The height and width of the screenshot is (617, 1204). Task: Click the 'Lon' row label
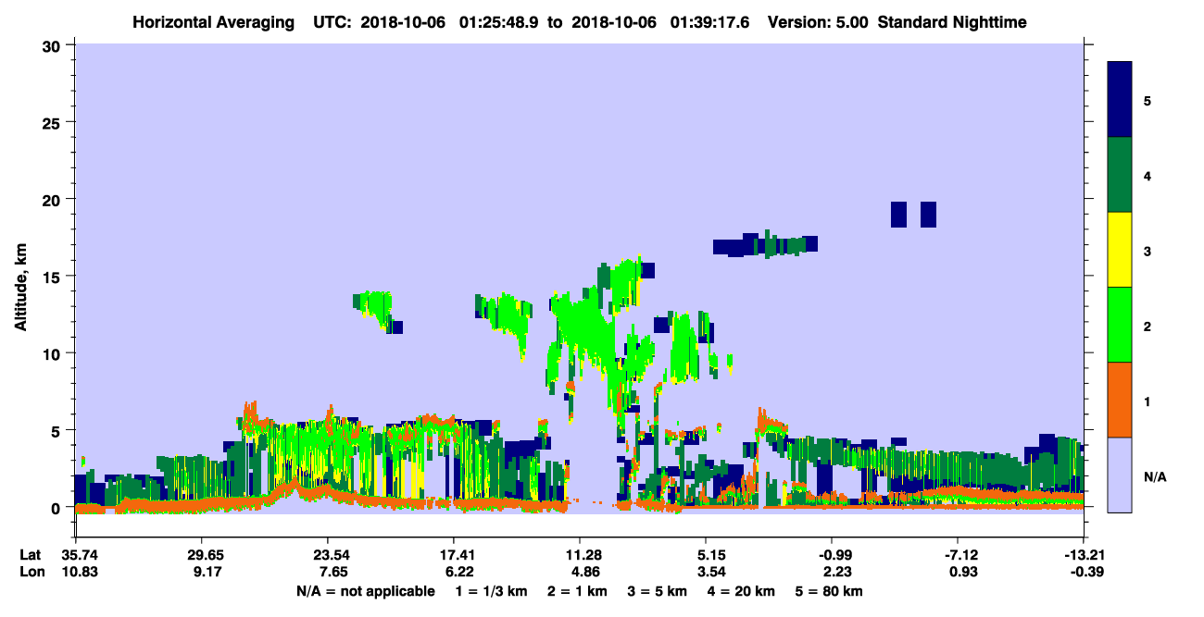pos(31,572)
